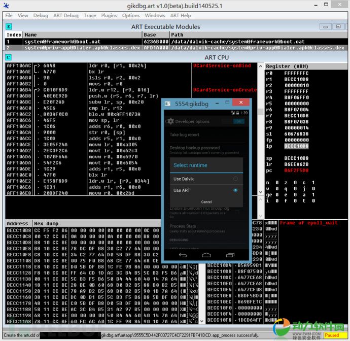Image resolution: width=350 pixels, height=341 pixels.
Task: Click the emulator window icon beside 5554:gikdbg
Action: [x=168, y=103]
